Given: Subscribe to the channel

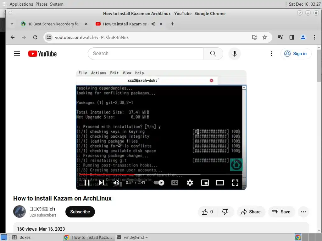Looking at the screenshot, I should click(80, 212).
